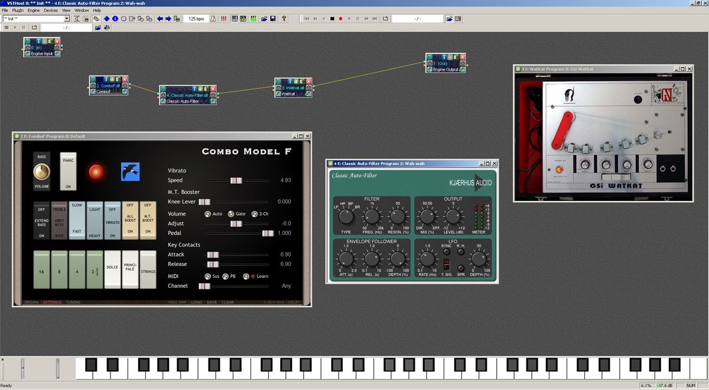Click CLEAR in ComboF footer
This screenshot has width=709, height=390.
point(227,303)
